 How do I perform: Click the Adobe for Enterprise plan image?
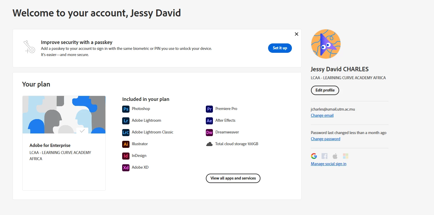click(x=64, y=115)
